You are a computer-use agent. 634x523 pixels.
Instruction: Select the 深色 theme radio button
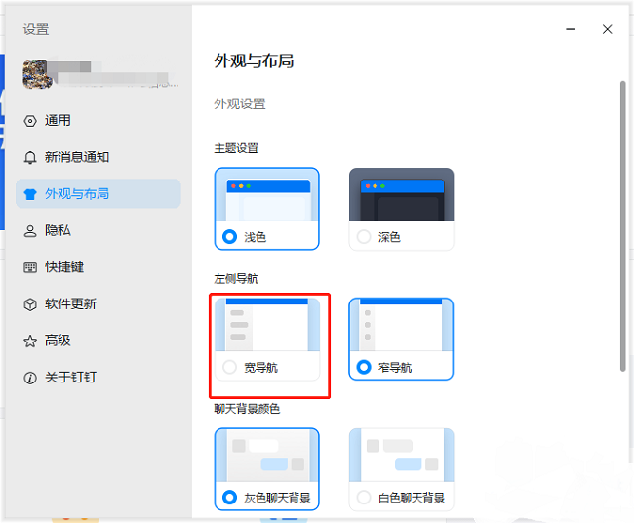364,237
